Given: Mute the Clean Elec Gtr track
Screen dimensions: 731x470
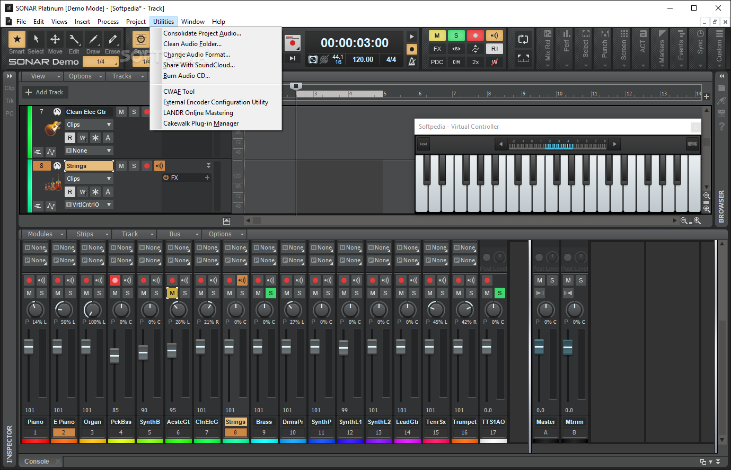Looking at the screenshot, I should click(x=121, y=112).
